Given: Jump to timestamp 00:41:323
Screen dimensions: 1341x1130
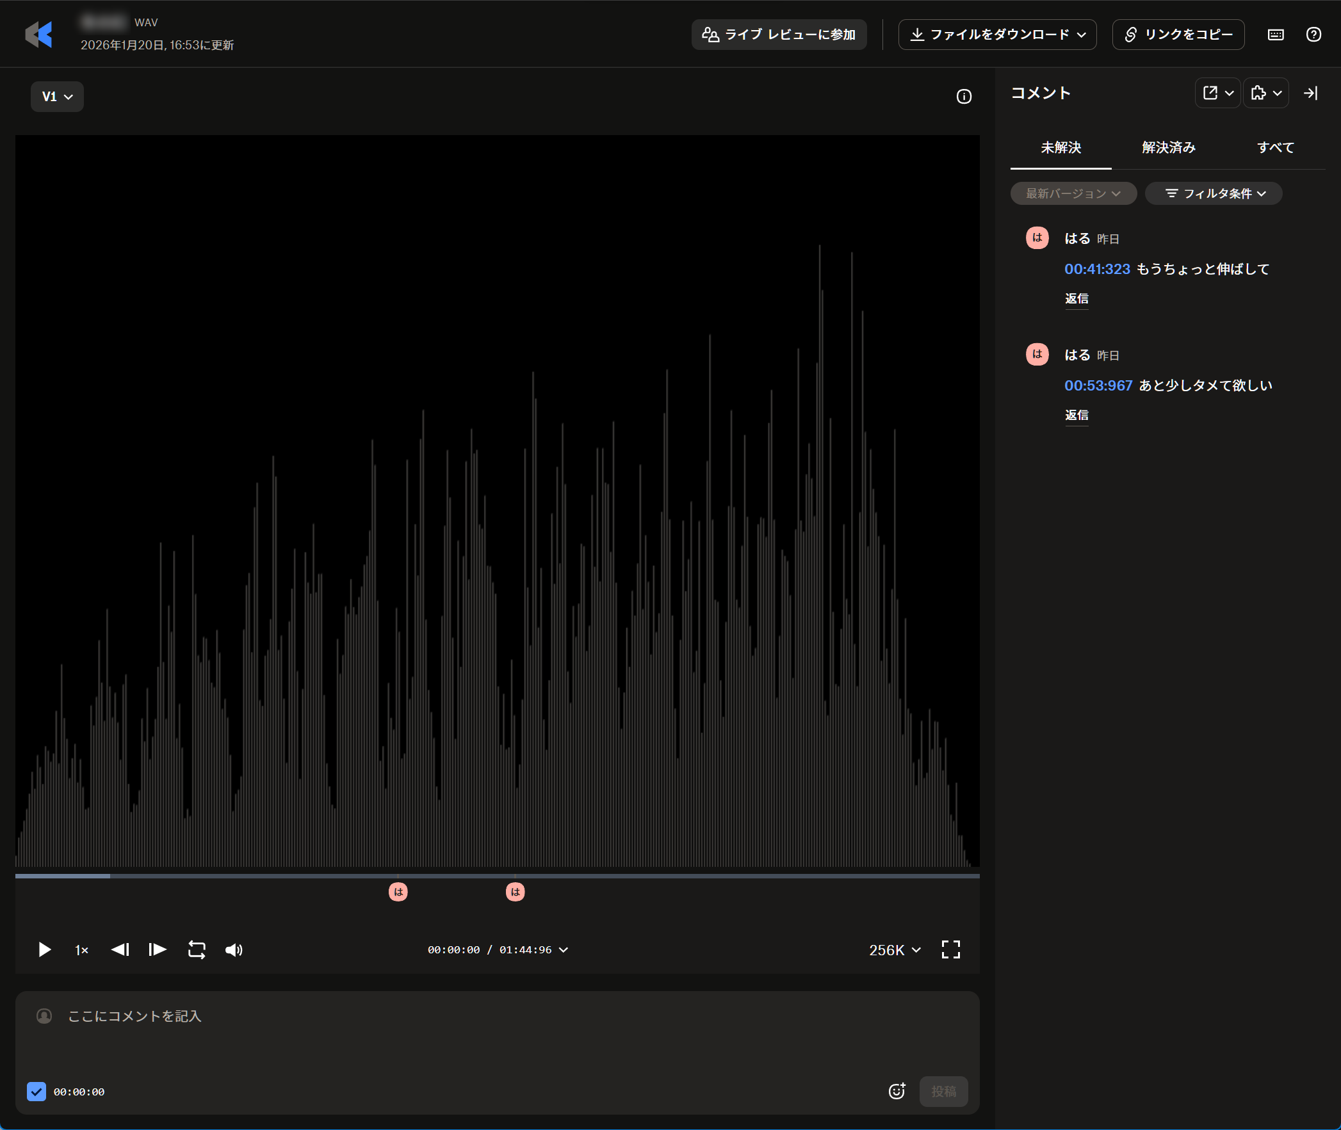Looking at the screenshot, I should (1097, 269).
